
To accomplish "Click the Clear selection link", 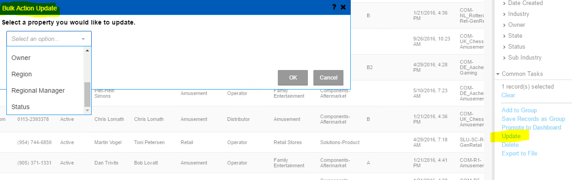I will tap(508, 95).
